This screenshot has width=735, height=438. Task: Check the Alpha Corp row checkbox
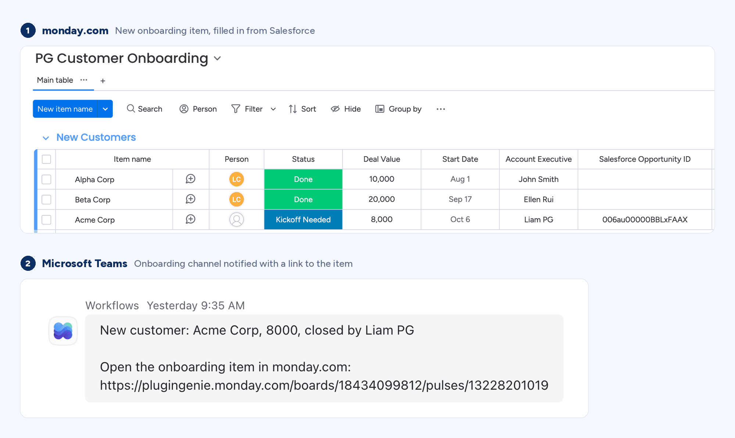[x=46, y=179]
